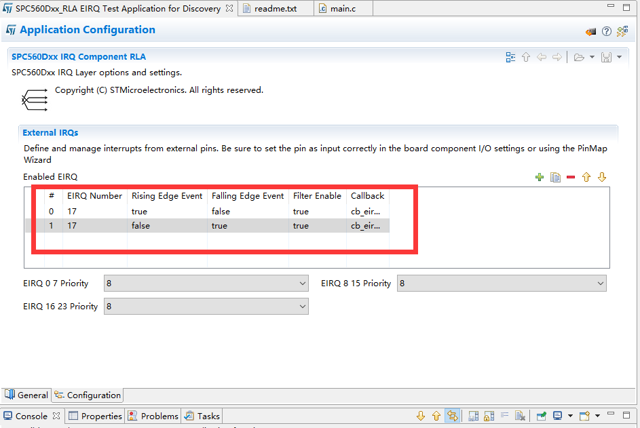Switch to the General tab at the bottom
This screenshot has height=428, width=640.
[x=26, y=395]
